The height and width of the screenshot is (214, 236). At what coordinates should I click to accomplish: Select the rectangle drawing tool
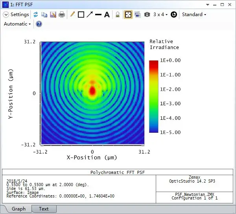tap(81, 15)
